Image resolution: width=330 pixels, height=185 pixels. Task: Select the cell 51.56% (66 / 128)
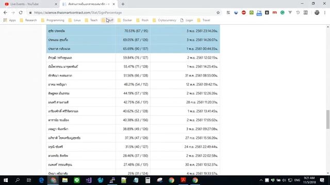coord(133,76)
